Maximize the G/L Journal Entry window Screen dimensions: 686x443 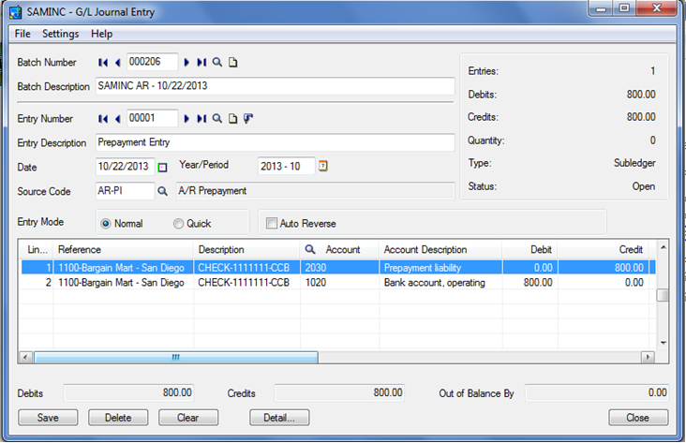point(624,8)
